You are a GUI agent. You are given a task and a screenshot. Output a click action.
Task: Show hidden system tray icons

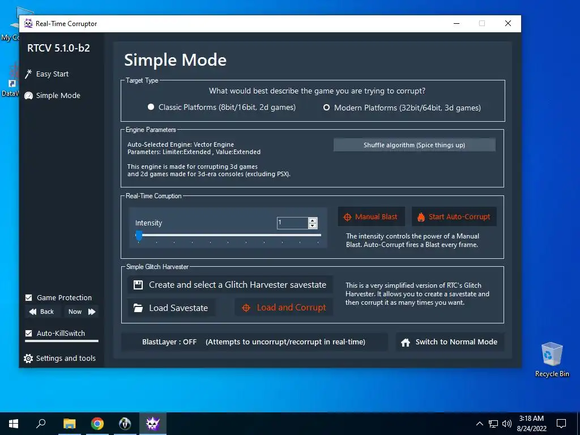tap(479, 424)
